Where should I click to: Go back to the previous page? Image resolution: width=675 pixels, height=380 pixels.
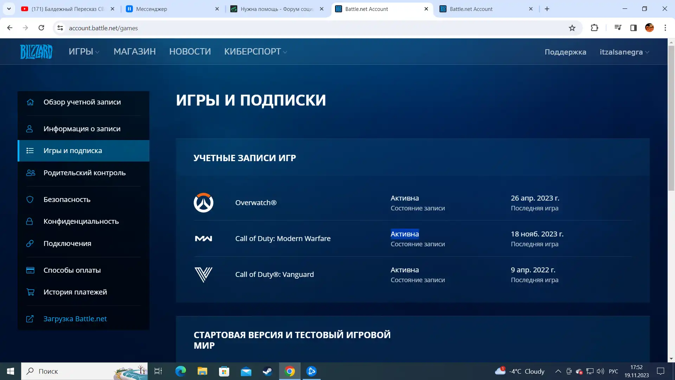(10, 28)
